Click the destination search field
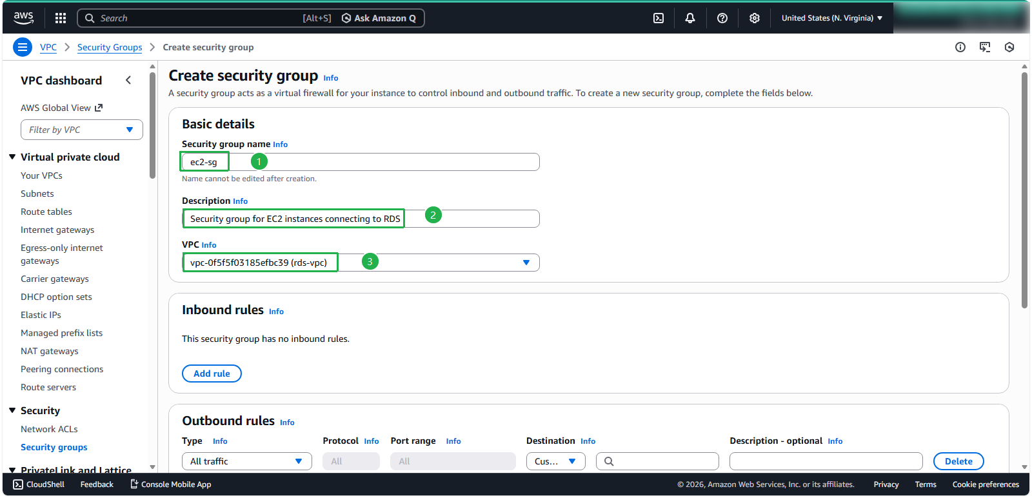 657,461
